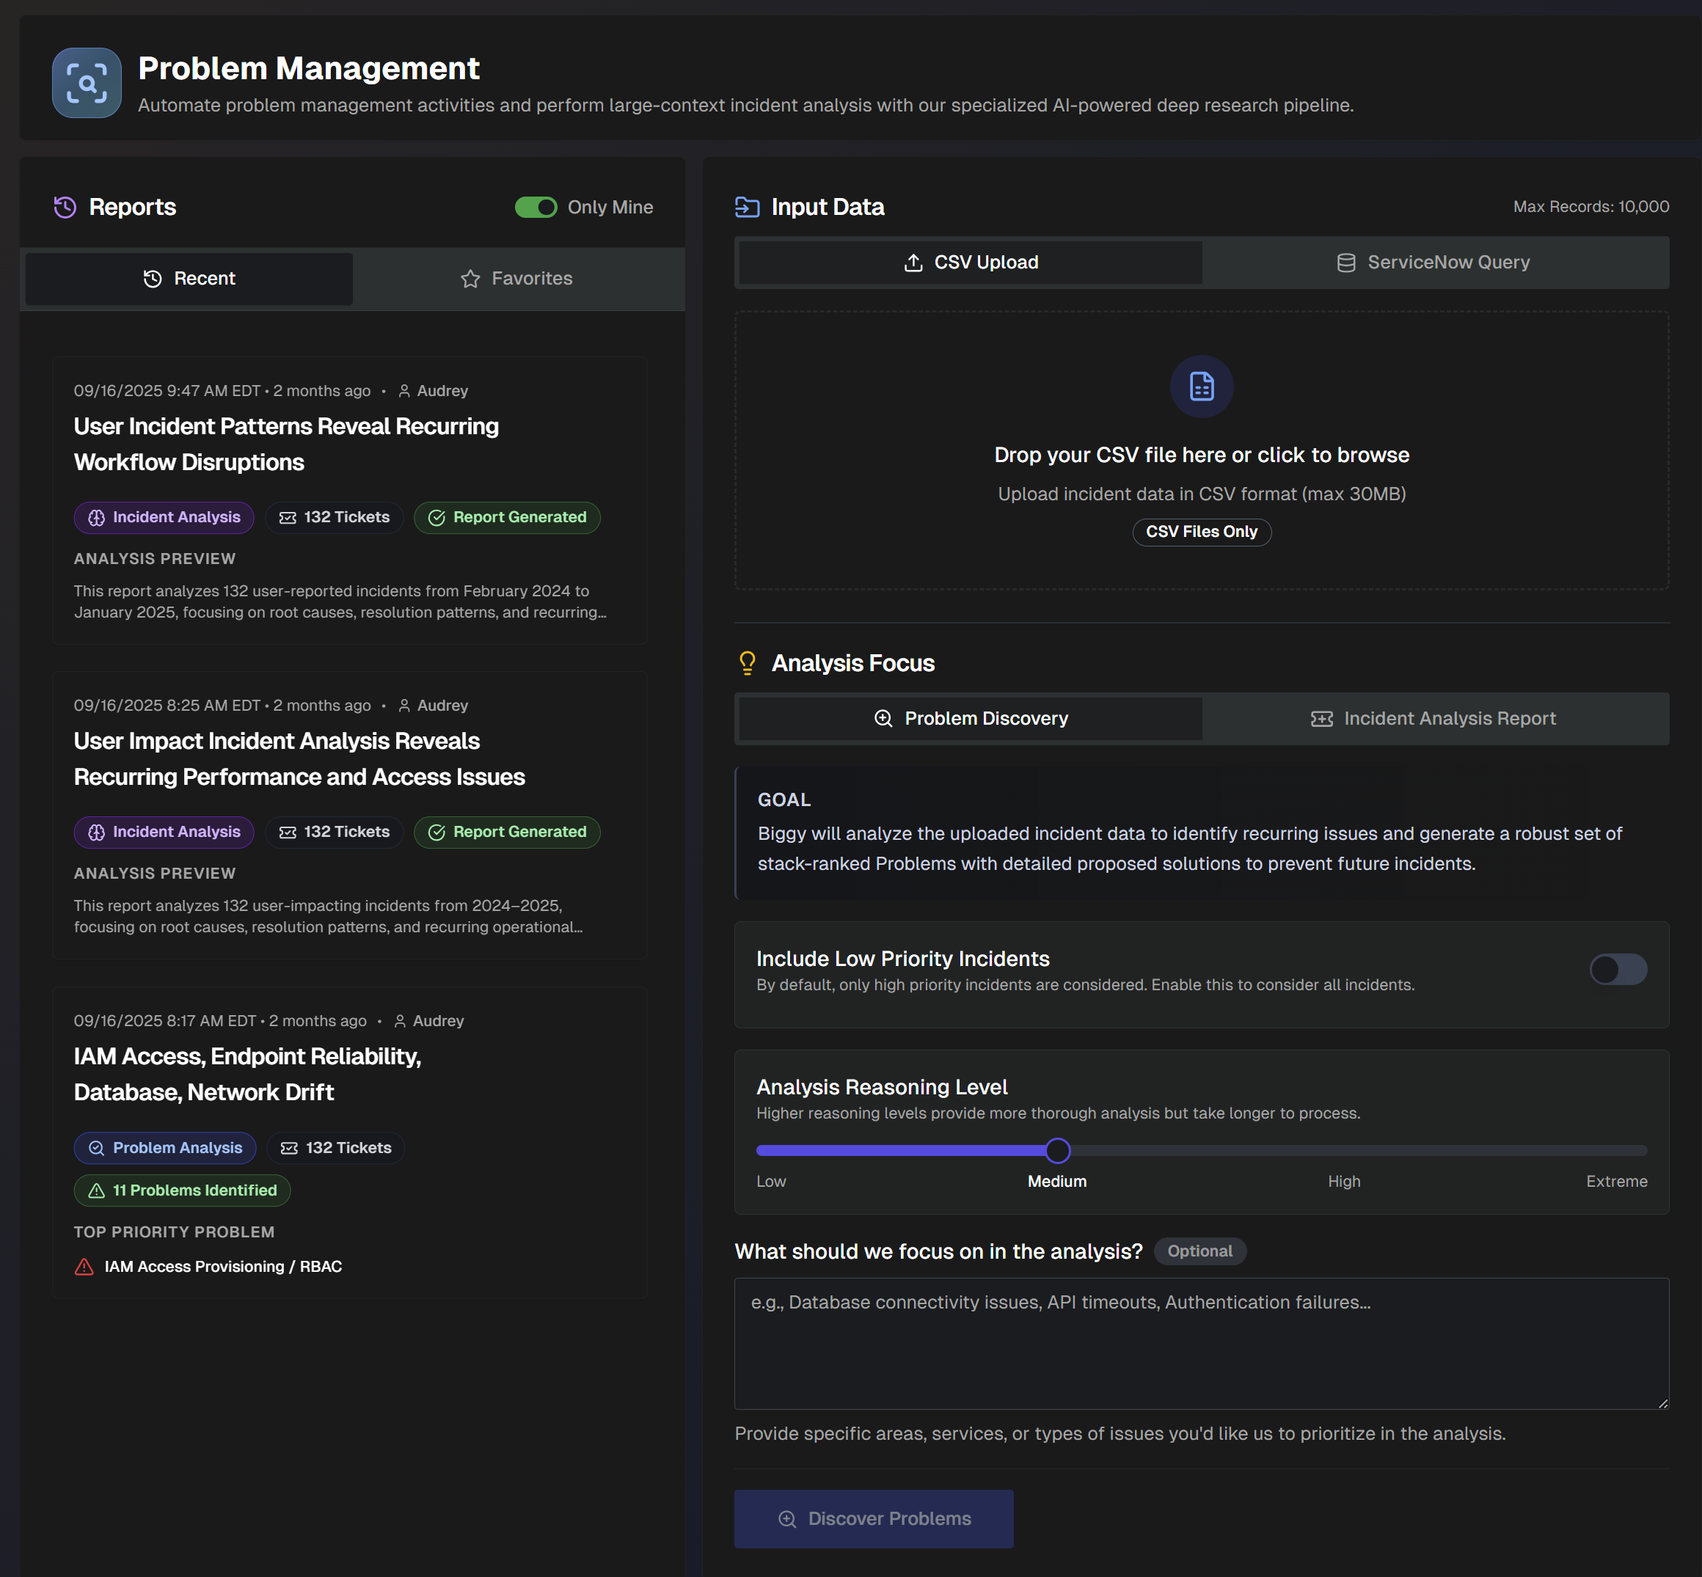Viewport: 1702px width, 1577px height.
Task: Click the Input Data folder icon
Action: click(x=747, y=207)
